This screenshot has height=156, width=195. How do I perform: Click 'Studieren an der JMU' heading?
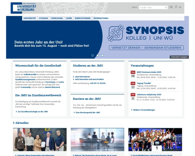coord(88,66)
